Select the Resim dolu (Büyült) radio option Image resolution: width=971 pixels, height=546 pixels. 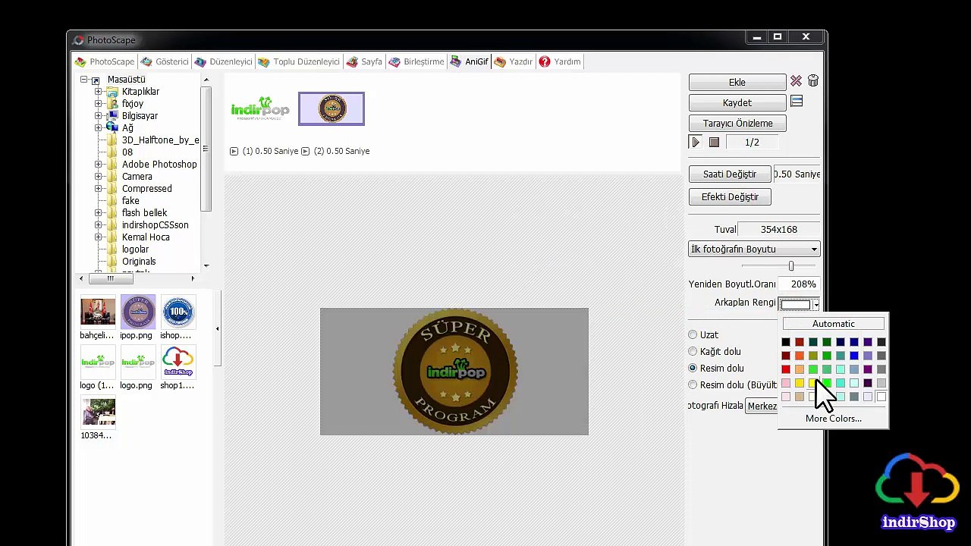pyautogui.click(x=693, y=384)
